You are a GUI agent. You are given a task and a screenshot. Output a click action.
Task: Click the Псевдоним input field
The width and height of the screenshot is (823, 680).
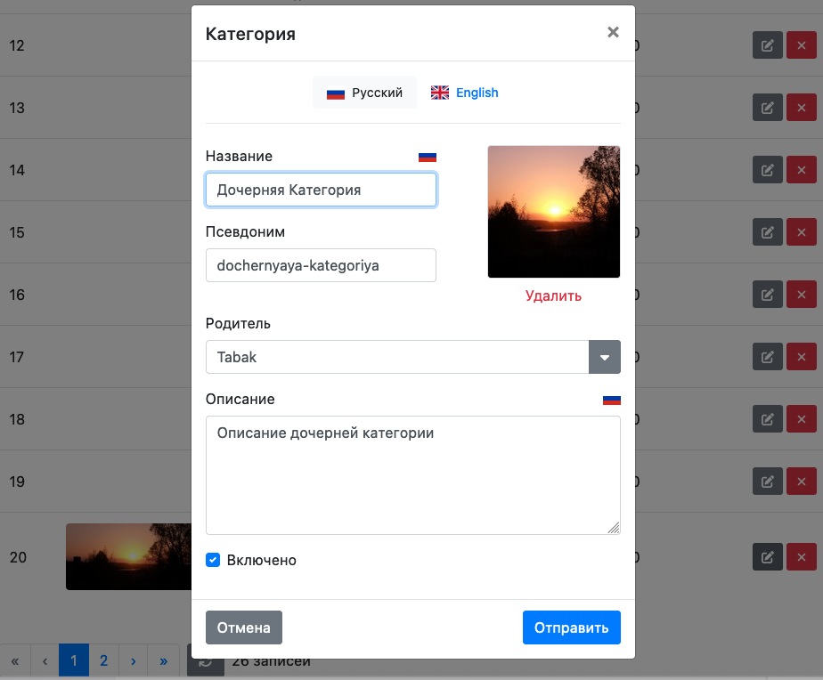coord(321,265)
